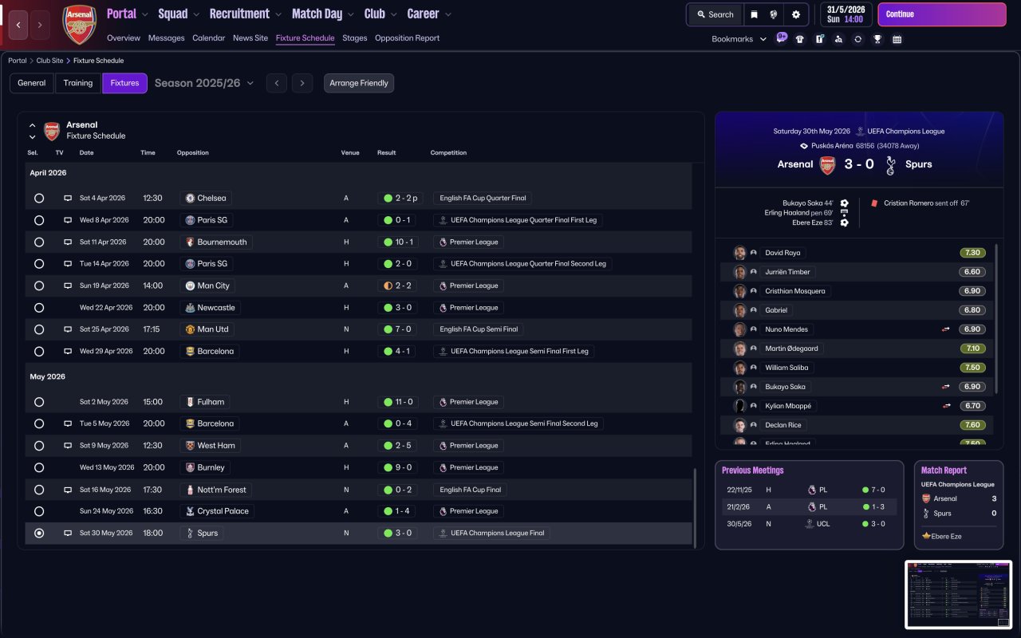Switch to the General view button
1021x638 pixels.
pos(32,83)
